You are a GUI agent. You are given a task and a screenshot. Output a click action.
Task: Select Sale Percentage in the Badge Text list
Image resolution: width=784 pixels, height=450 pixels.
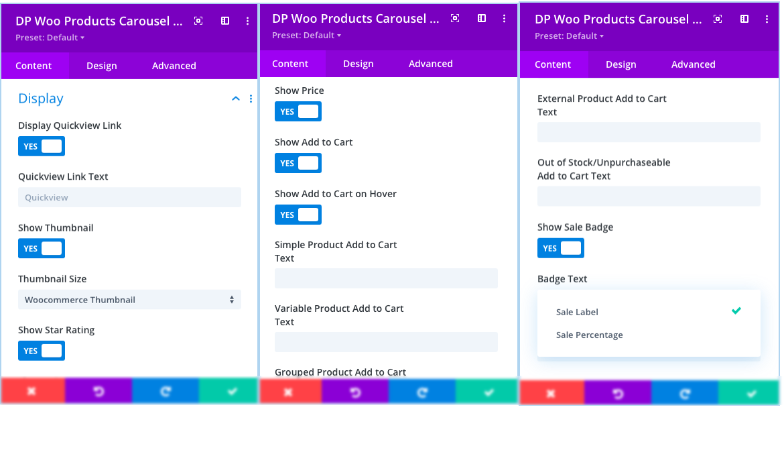click(x=589, y=334)
